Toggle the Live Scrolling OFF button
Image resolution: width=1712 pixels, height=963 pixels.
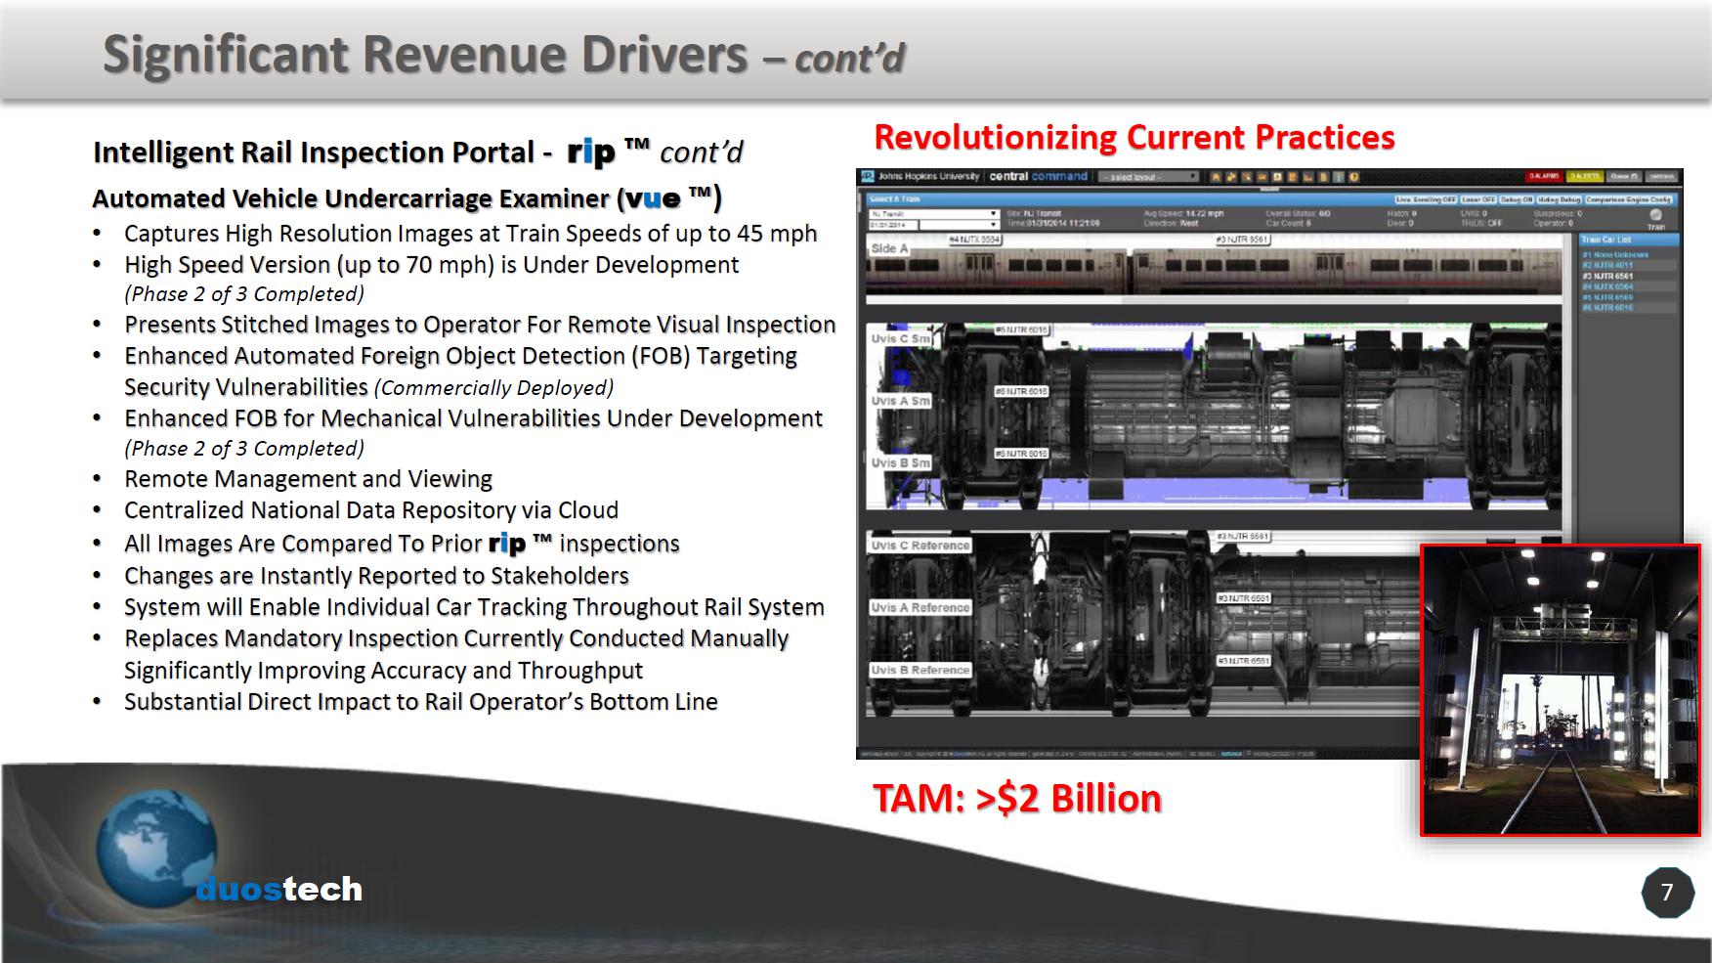point(1426,199)
